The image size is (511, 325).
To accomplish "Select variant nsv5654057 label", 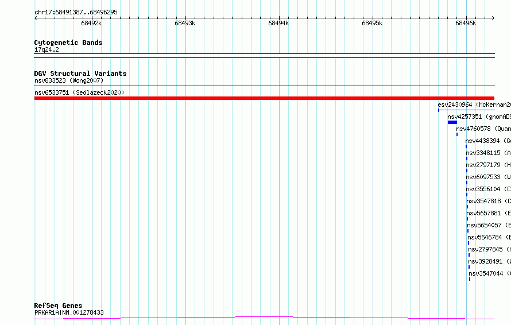I will (x=489, y=225).
